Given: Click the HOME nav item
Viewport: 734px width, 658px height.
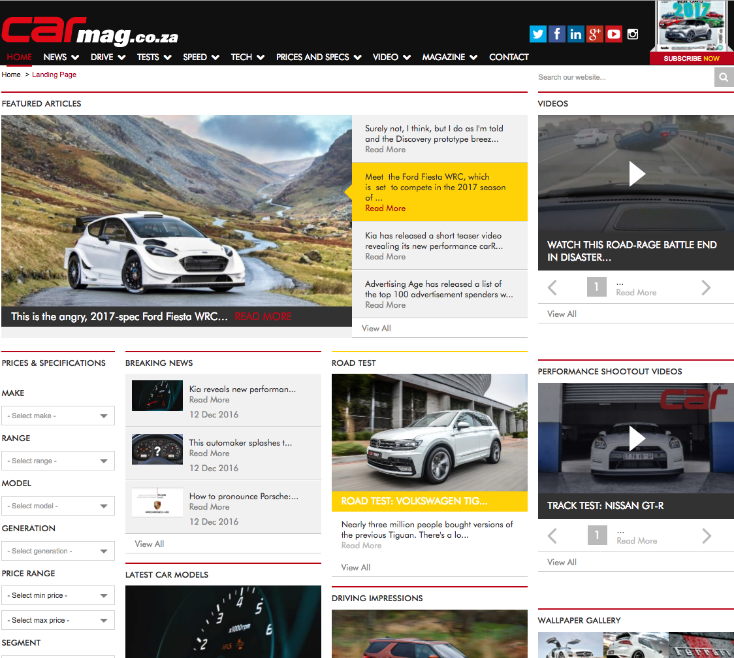Looking at the screenshot, I should [19, 57].
